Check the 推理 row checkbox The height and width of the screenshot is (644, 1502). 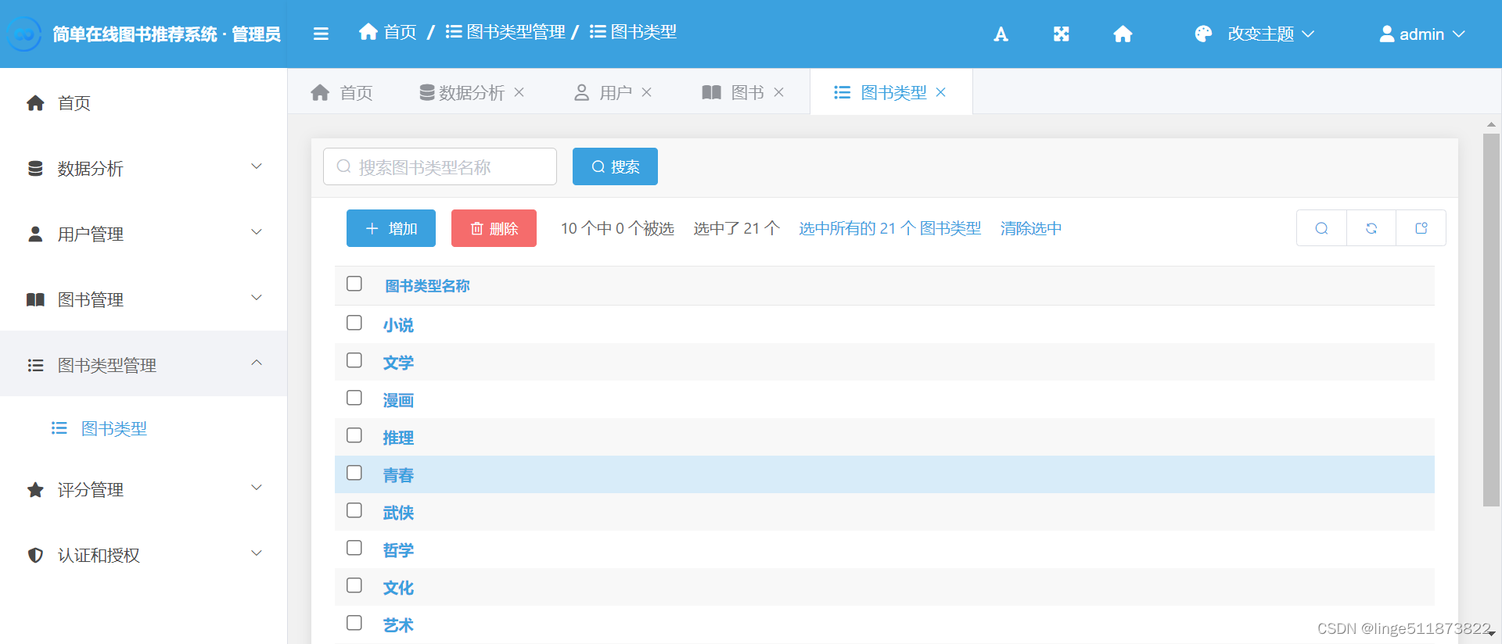click(354, 435)
